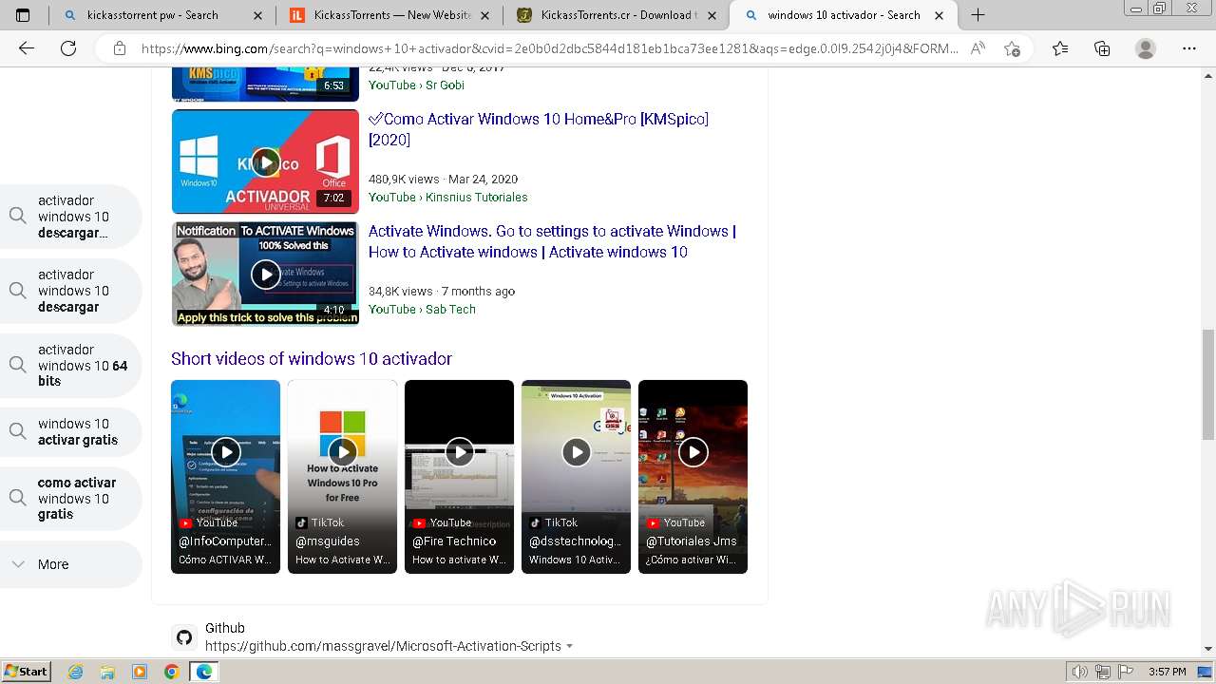
Task: Reload the page with the refresh icon
Action: pyautogui.click(x=68, y=48)
